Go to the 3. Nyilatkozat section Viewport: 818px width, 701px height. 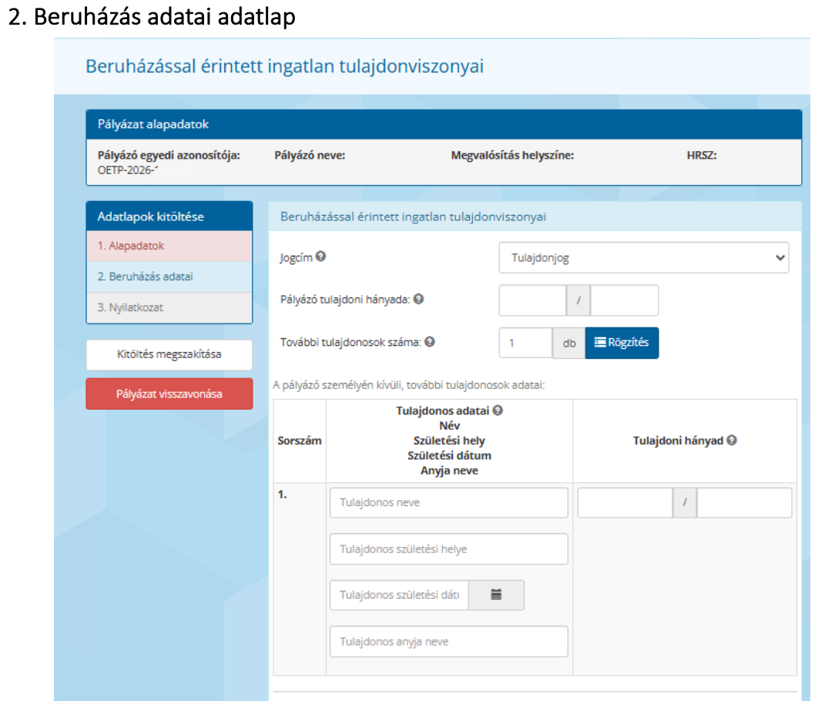(x=169, y=307)
